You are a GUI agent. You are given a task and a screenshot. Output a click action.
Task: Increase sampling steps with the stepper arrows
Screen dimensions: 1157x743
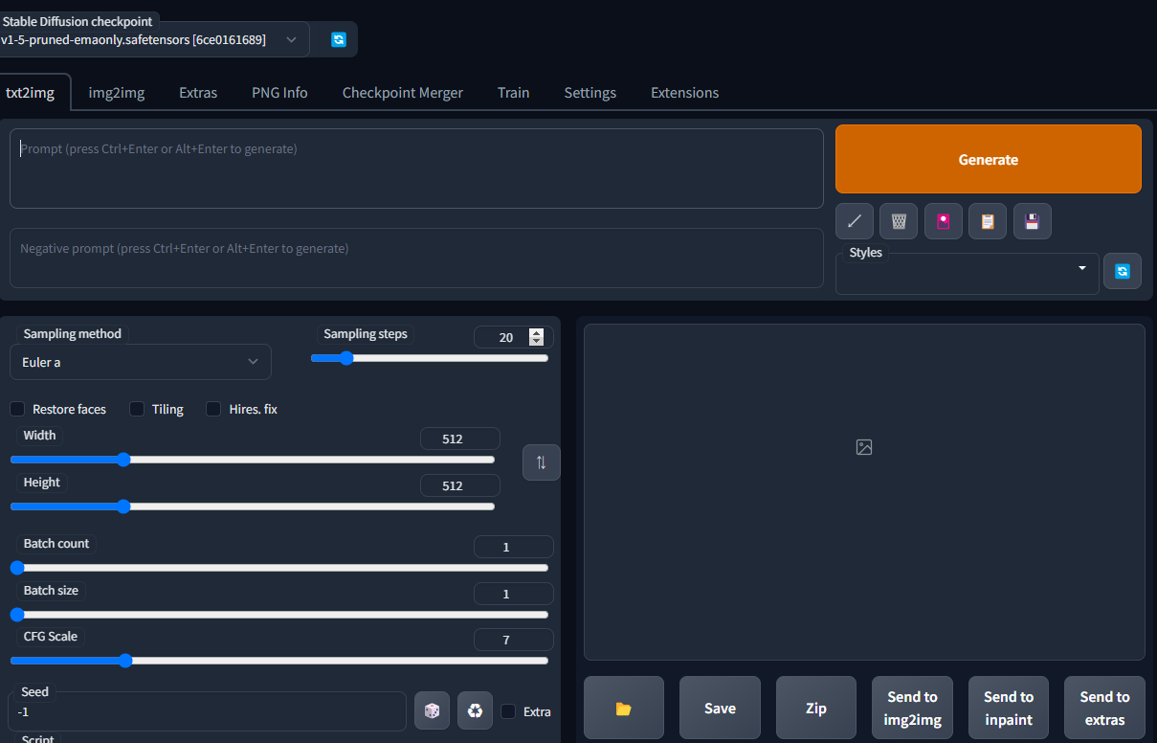click(536, 333)
